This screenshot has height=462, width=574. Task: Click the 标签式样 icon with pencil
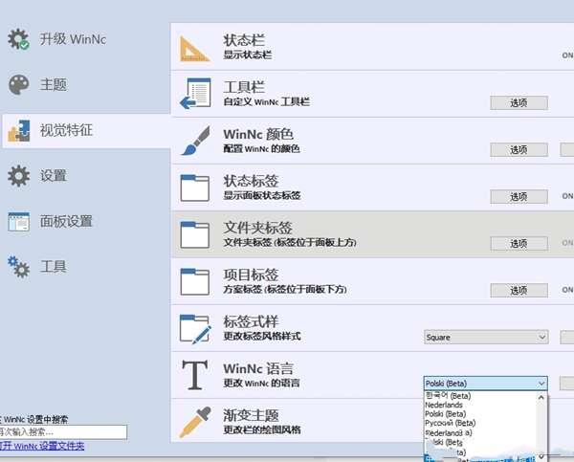pyautogui.click(x=194, y=328)
